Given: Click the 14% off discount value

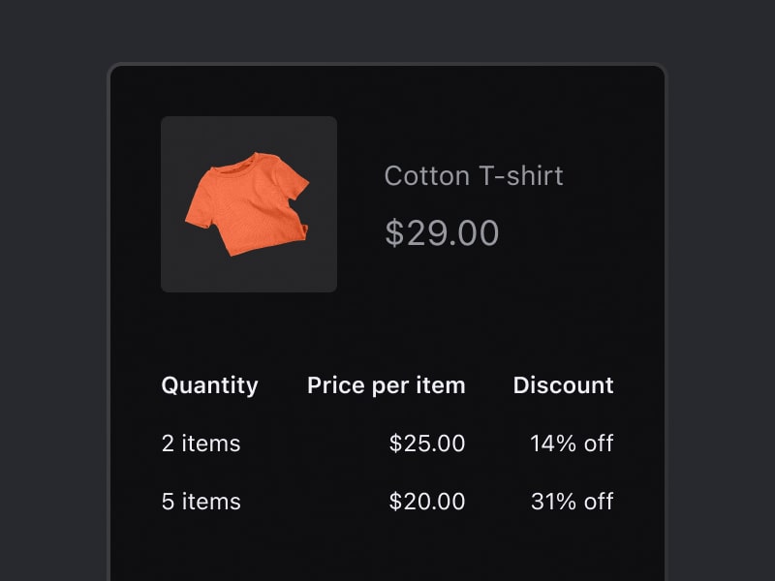Looking at the screenshot, I should pyautogui.click(x=572, y=443).
